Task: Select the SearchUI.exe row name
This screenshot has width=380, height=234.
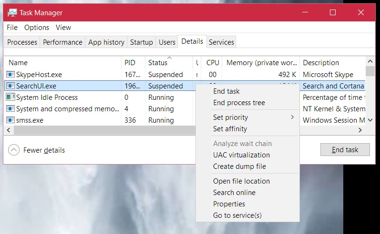Action: [x=36, y=86]
